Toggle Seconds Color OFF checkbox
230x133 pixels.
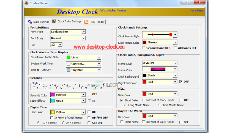pyautogui.click(x=89, y=94)
